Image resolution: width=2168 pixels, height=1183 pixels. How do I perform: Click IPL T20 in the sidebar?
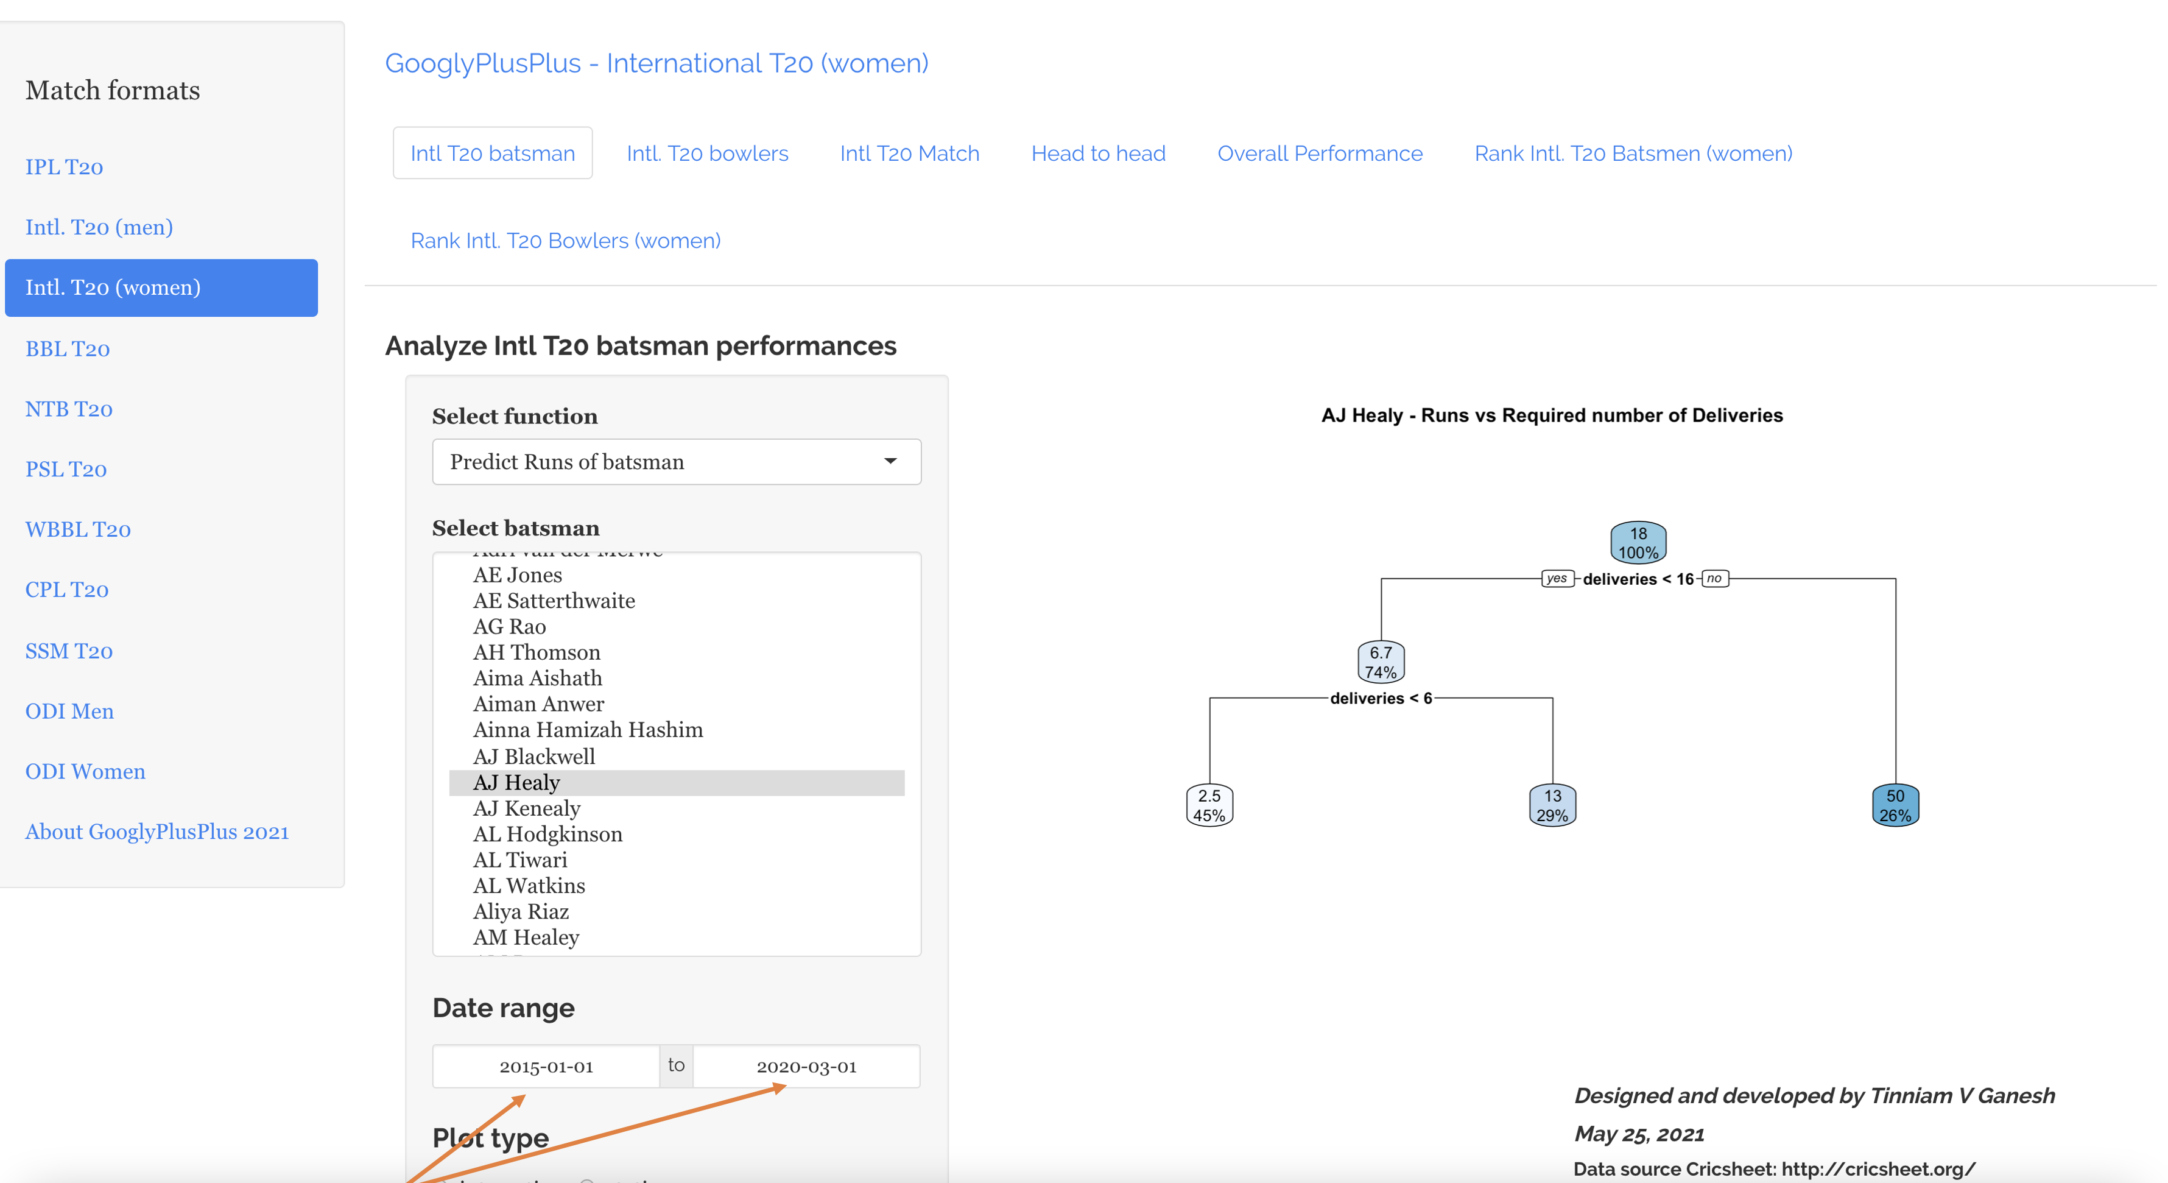[64, 167]
